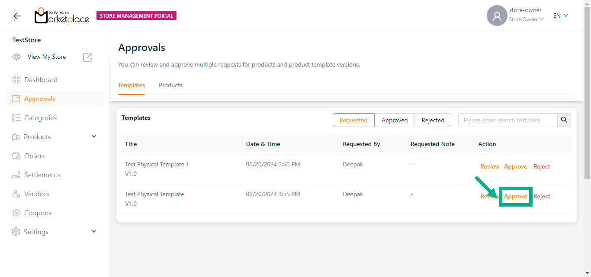The width and height of the screenshot is (591, 277).
Task: Show Rejected templates filter
Action: click(x=433, y=120)
